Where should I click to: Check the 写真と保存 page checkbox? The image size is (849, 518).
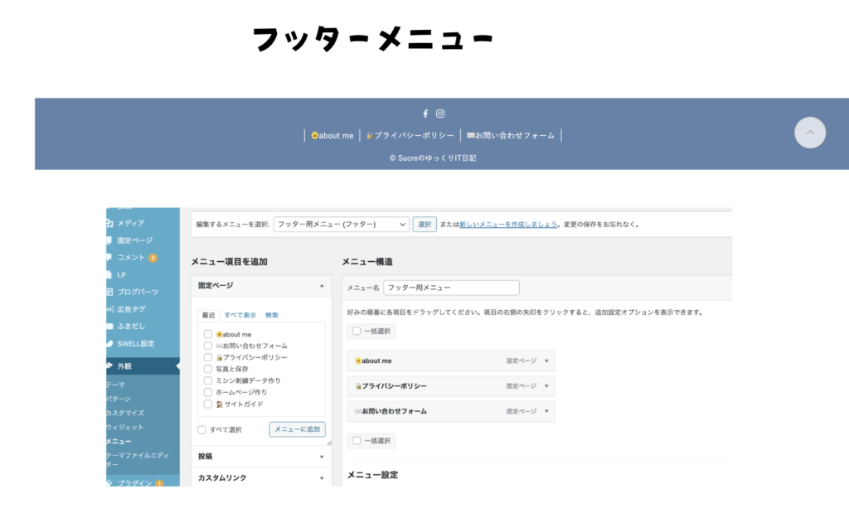(x=208, y=369)
